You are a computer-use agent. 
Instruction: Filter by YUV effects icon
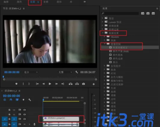[x=153, y=13]
